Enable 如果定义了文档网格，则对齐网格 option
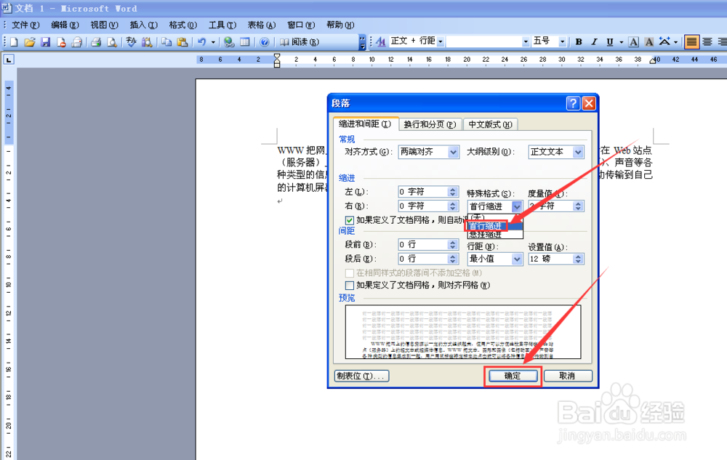Screen dimensions: 727x460 (350, 284)
